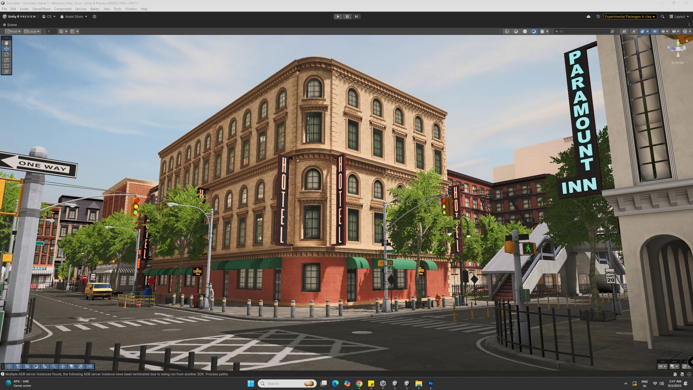Open Experimental Packages In Use dropdown
Viewport: 693px width, 390px height.
point(630,17)
